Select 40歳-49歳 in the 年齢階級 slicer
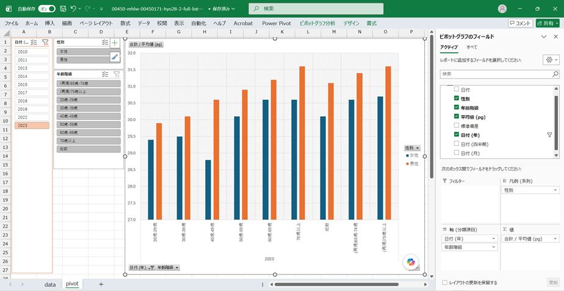 (89, 116)
